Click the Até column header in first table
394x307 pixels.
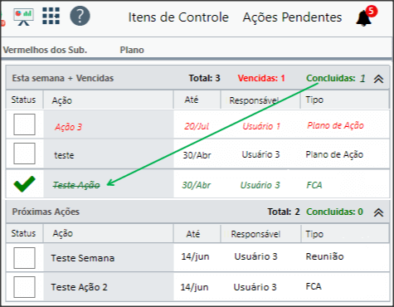192,100
